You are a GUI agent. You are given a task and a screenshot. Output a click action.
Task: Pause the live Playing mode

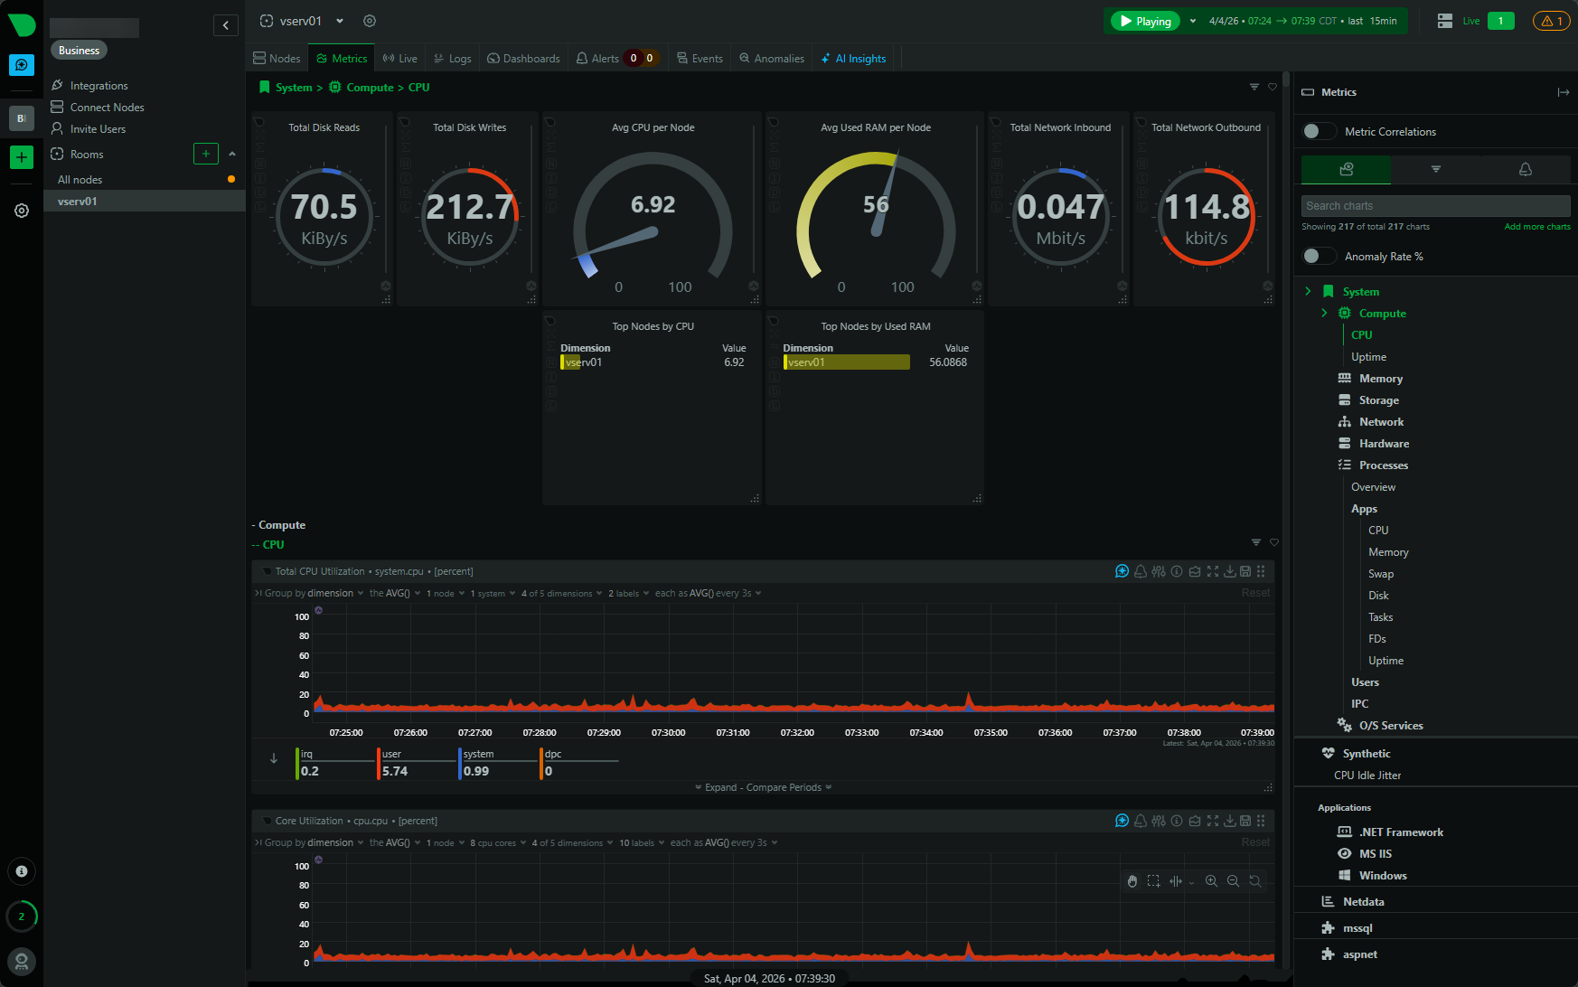click(1144, 21)
